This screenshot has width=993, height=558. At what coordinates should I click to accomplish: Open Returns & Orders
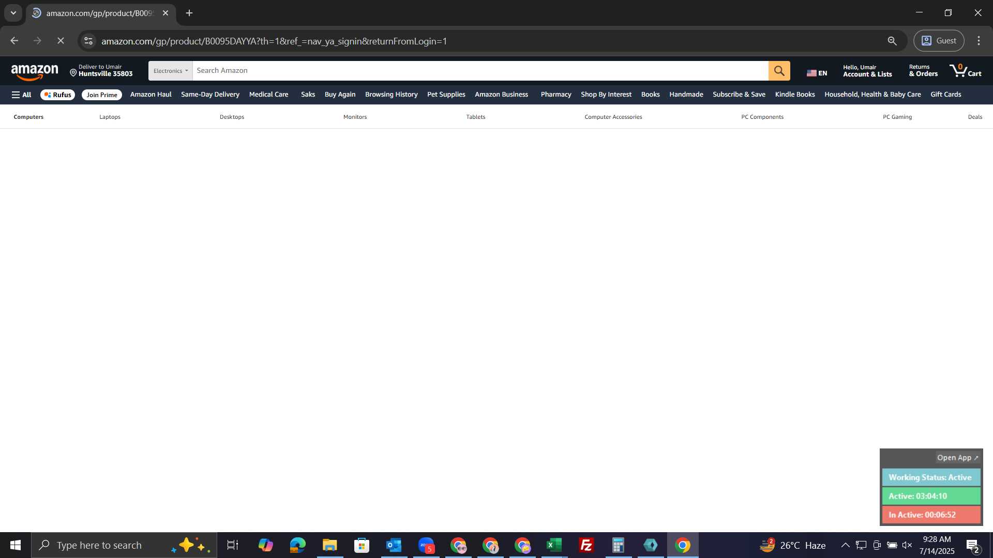(x=923, y=71)
